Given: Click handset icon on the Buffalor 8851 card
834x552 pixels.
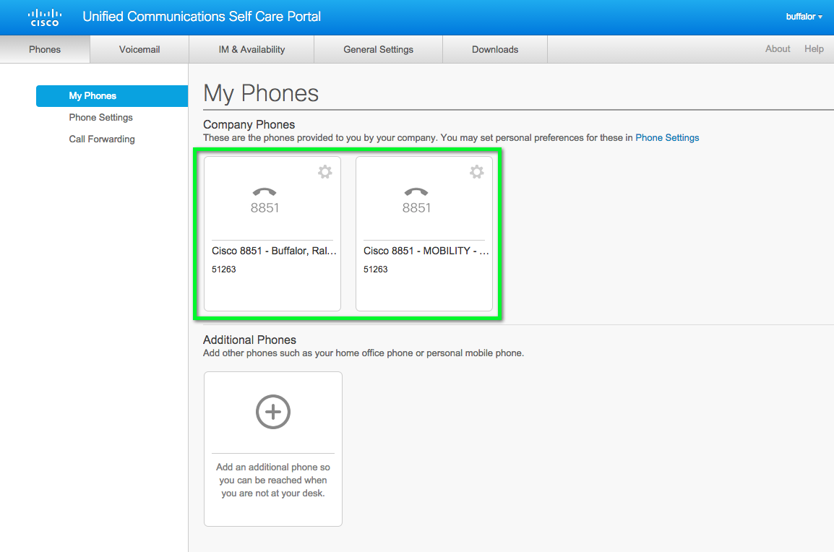Looking at the screenshot, I should pyautogui.click(x=265, y=191).
